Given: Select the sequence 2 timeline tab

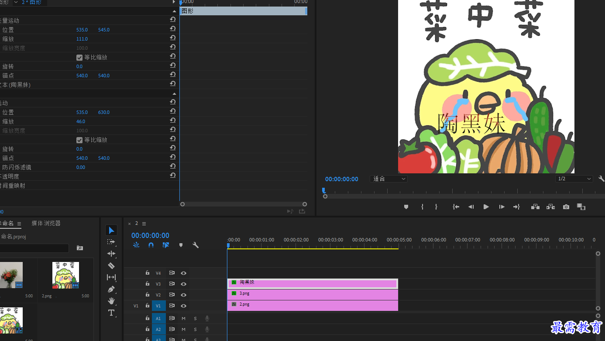Looking at the screenshot, I should [136, 224].
